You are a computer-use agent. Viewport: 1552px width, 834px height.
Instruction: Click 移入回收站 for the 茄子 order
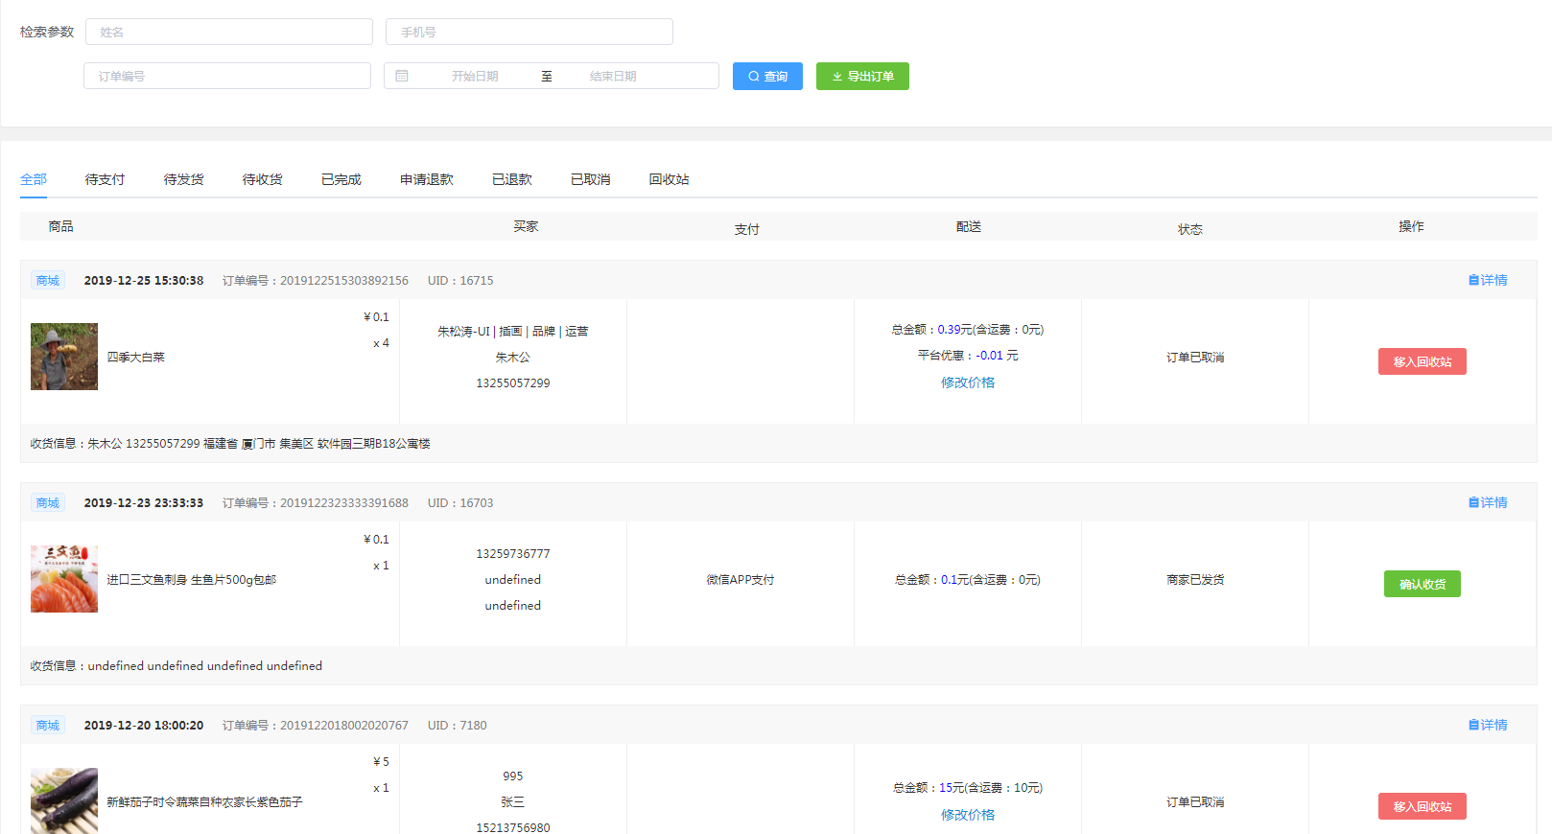pyautogui.click(x=1423, y=806)
